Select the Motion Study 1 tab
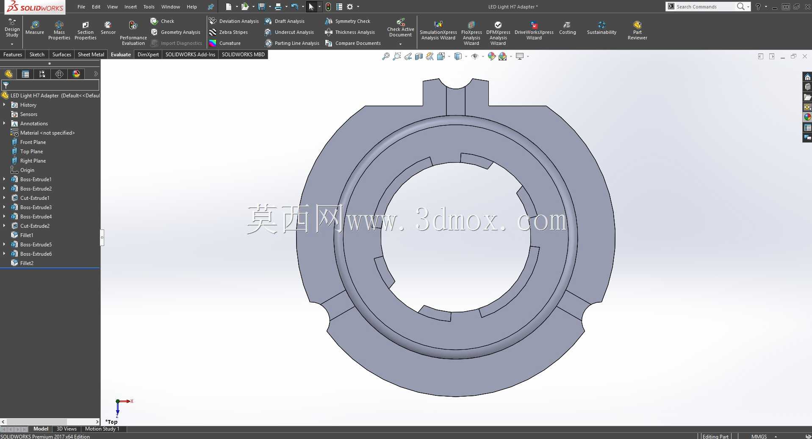This screenshot has width=812, height=439. pos(102,429)
